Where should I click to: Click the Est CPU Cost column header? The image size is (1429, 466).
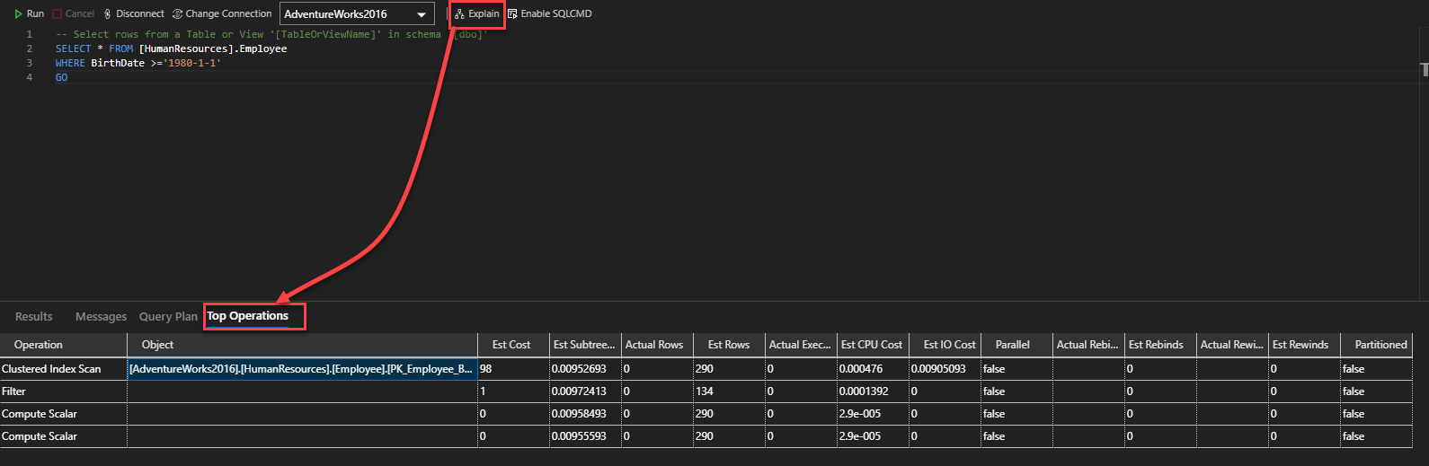[871, 345]
